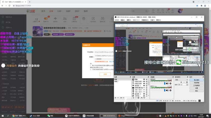211x118 pixels.
Task: Open Mic/Aux settings gear in mixer
Action: click(x=170, y=90)
